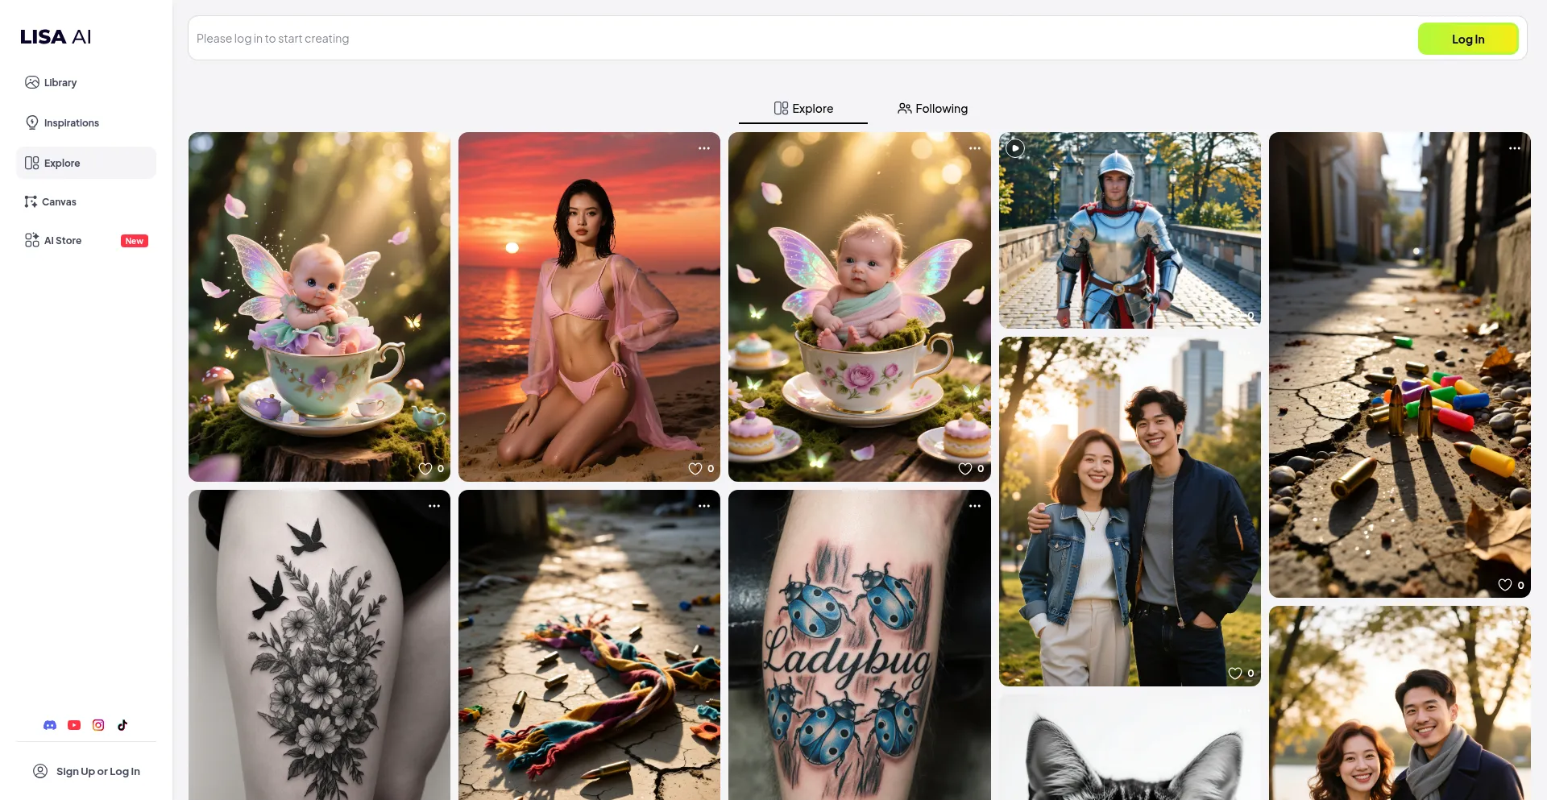This screenshot has width=1547, height=800.
Task: Like the couple in park image
Action: tap(1235, 674)
